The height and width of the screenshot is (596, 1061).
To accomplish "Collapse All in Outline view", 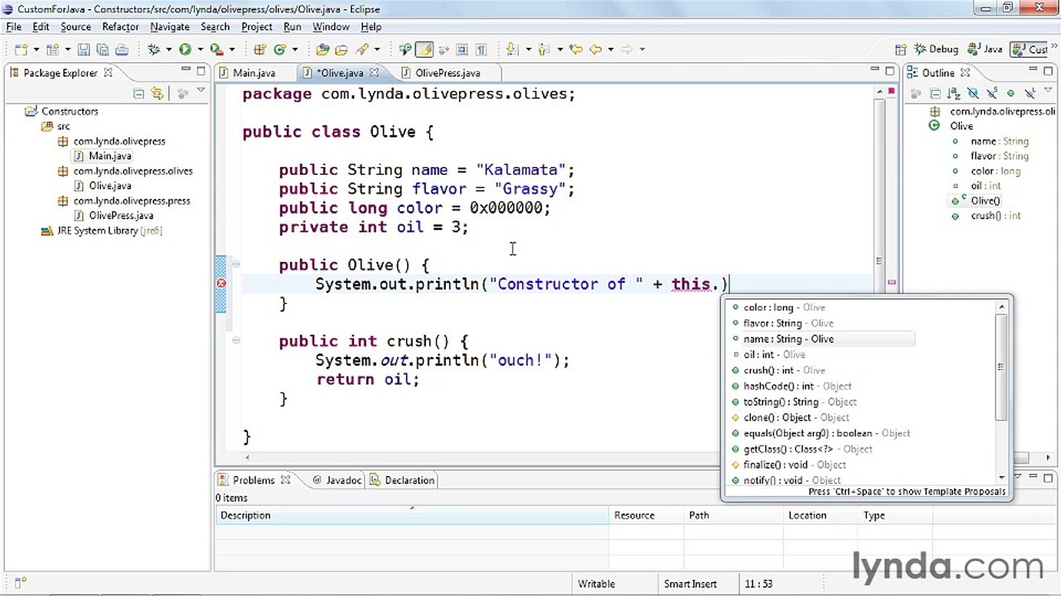I will coord(935,93).
